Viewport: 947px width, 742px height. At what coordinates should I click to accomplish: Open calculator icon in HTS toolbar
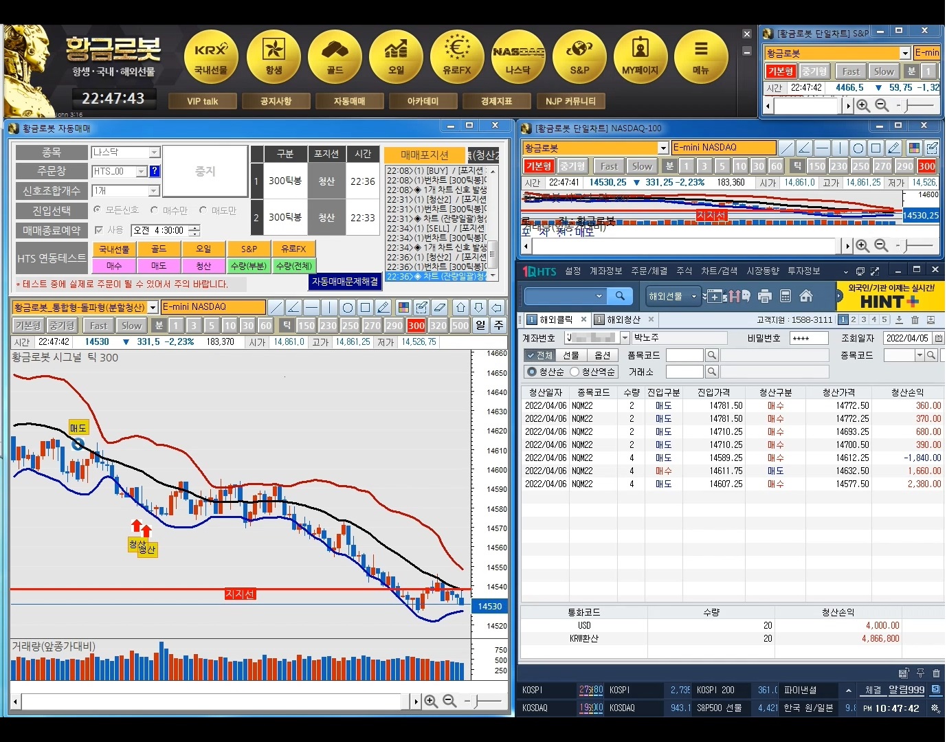(x=786, y=296)
